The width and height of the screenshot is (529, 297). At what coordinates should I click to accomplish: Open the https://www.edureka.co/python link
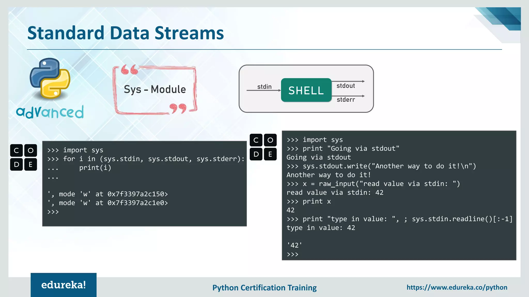tap(457, 287)
